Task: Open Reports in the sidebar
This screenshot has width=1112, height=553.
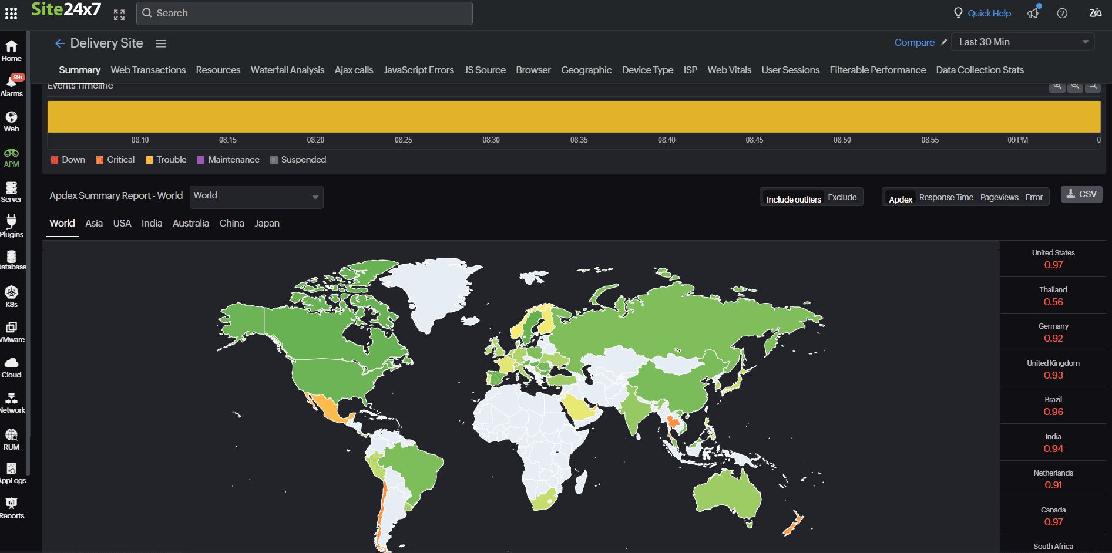Action: (12, 508)
